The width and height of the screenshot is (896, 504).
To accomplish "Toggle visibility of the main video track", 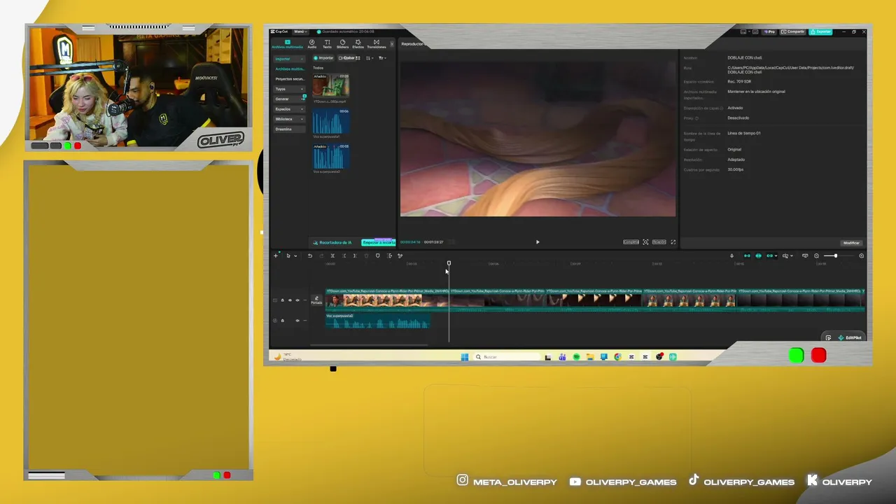I will (x=290, y=300).
